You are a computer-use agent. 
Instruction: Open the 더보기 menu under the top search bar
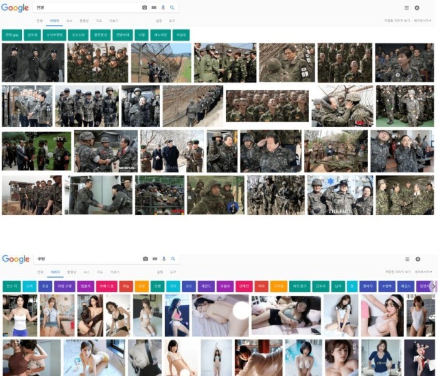114,21
